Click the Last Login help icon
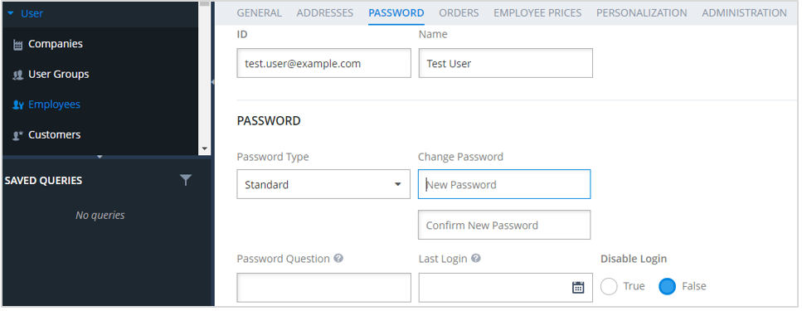The width and height of the screenshot is (802, 311). click(476, 258)
